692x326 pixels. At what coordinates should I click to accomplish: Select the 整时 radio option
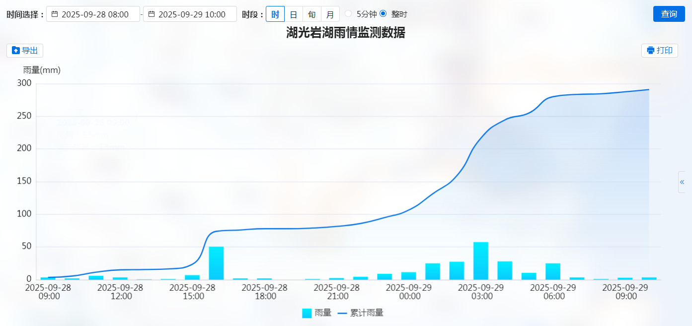383,14
